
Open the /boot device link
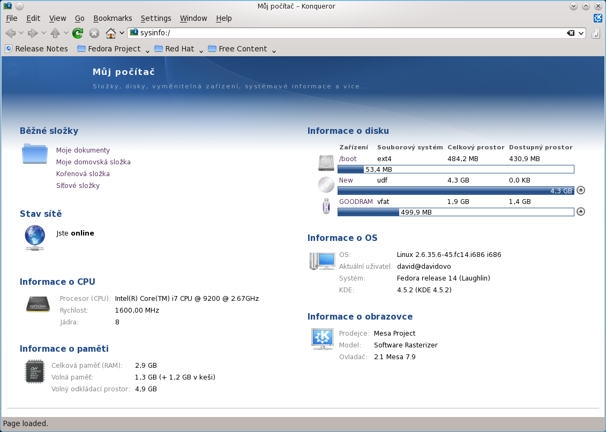pyautogui.click(x=348, y=158)
